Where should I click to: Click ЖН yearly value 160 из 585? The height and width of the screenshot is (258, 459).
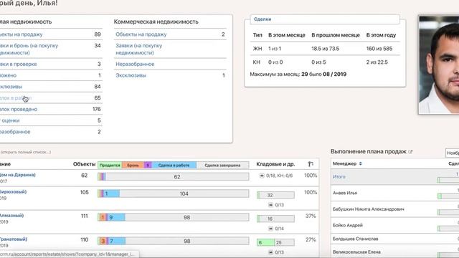pos(379,49)
